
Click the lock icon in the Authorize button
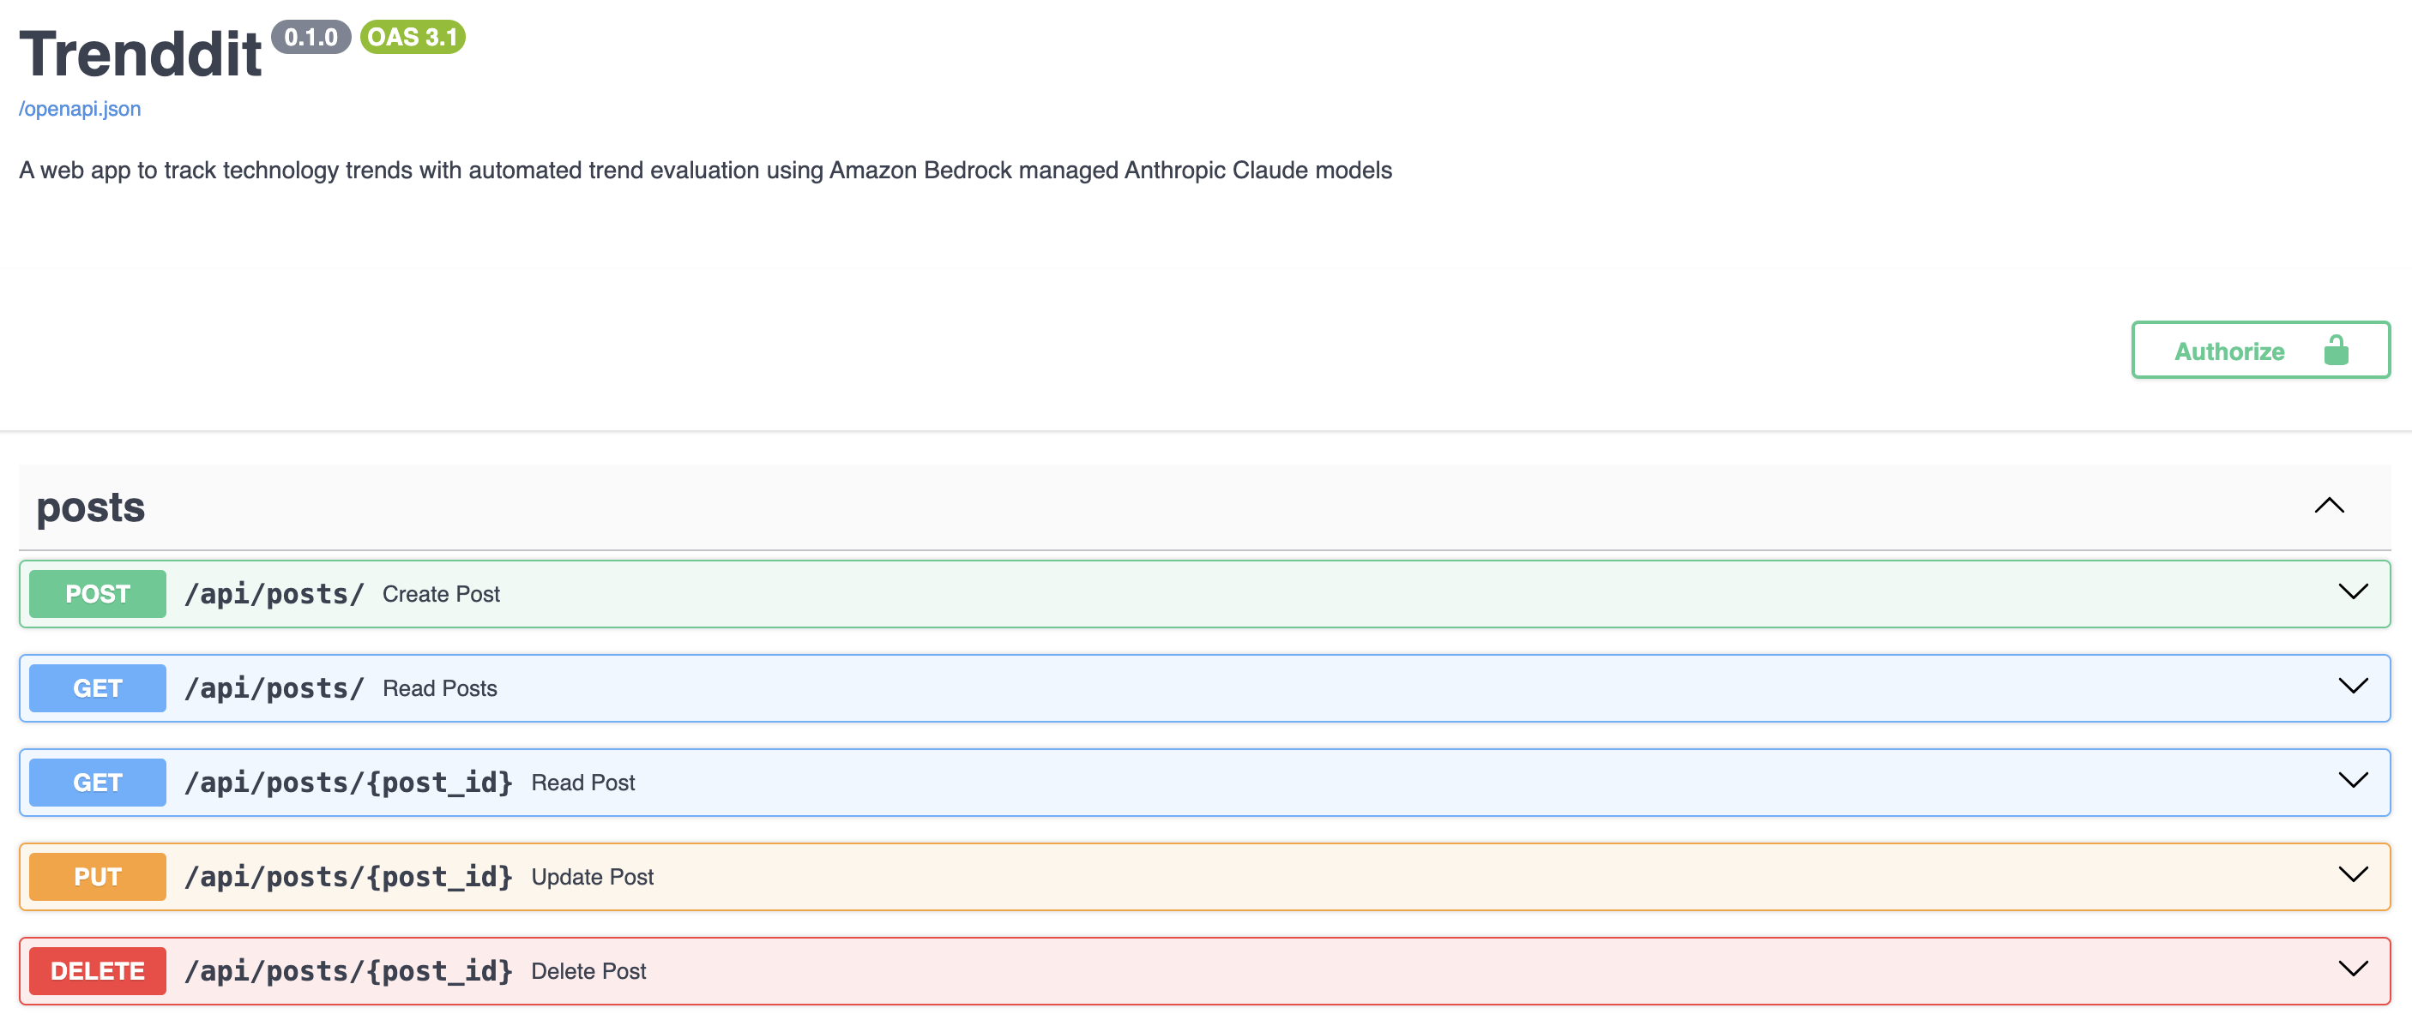coord(2335,350)
